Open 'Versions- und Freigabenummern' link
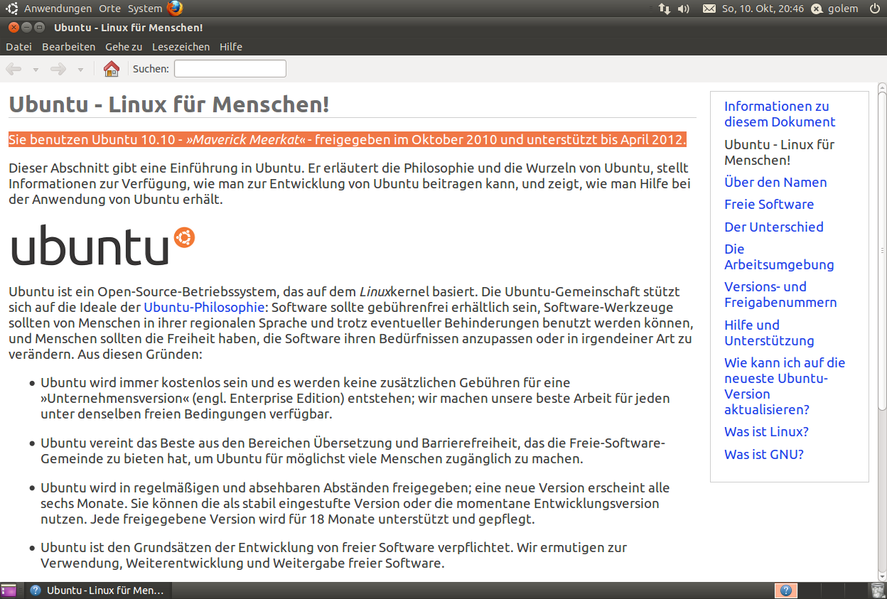887x599 pixels. (x=780, y=294)
